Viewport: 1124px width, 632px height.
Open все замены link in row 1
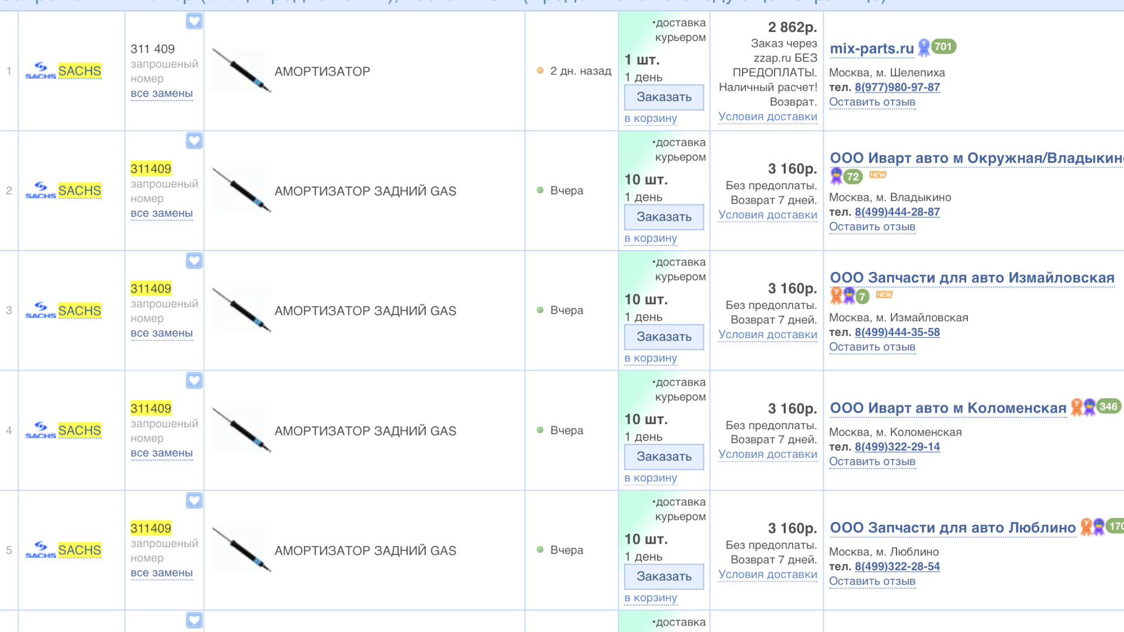click(162, 93)
